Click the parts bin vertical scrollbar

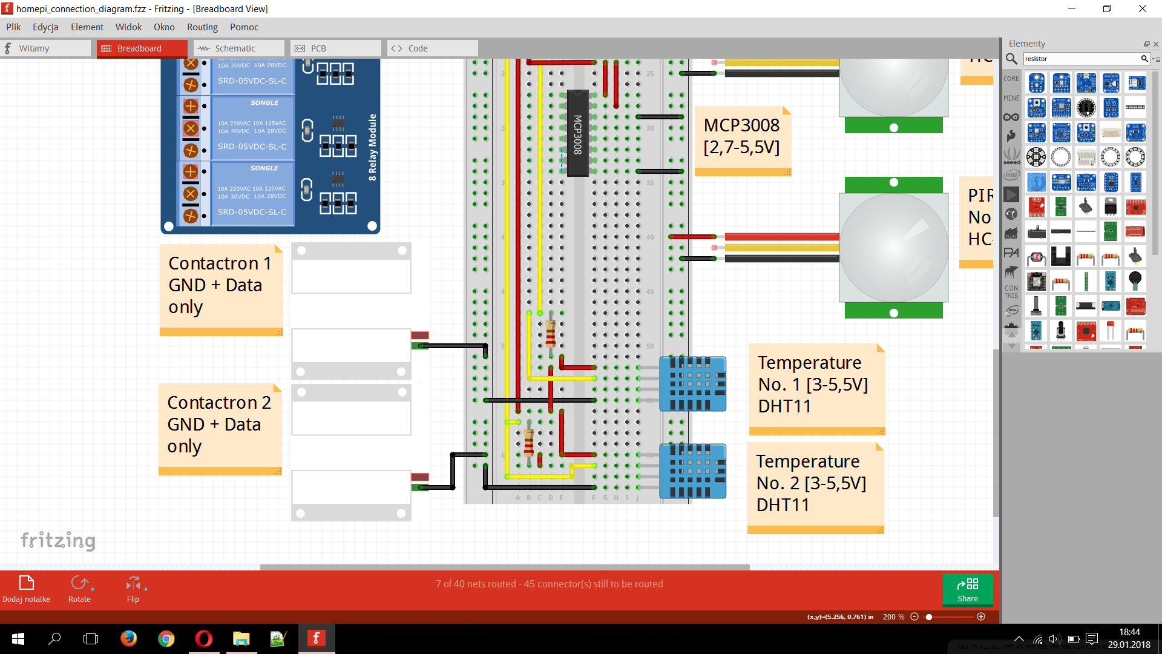pos(1155,164)
